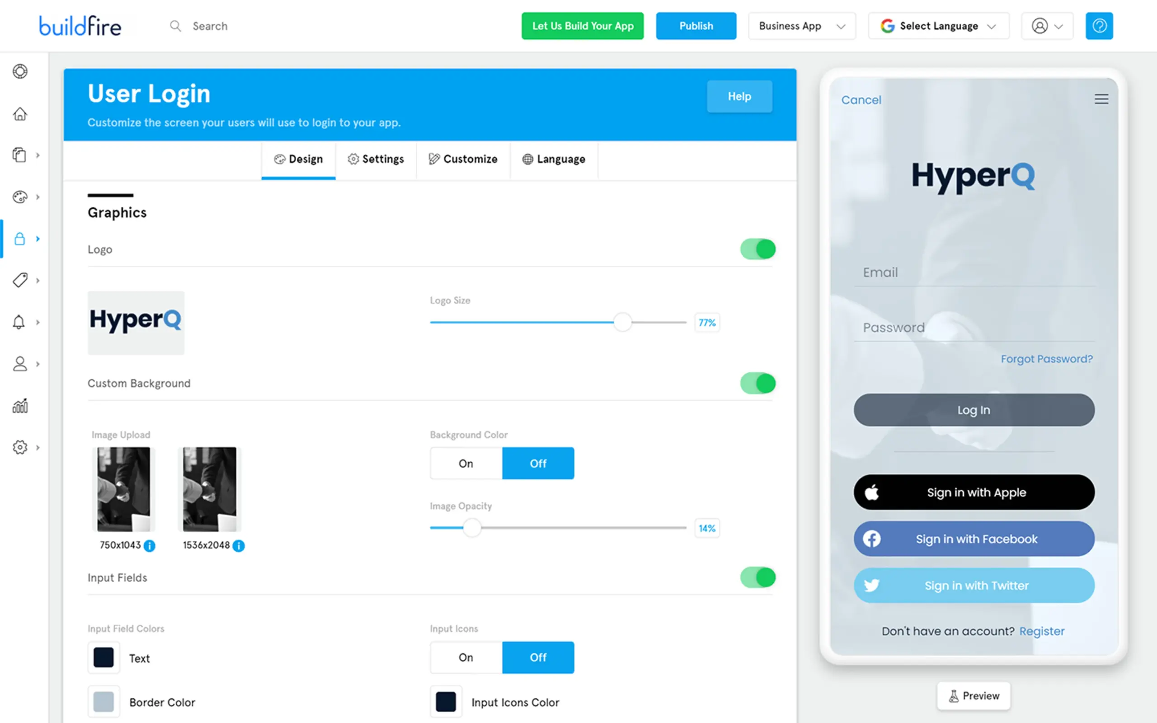
Task: Open the home icon in the sidebar
Action: pos(19,114)
